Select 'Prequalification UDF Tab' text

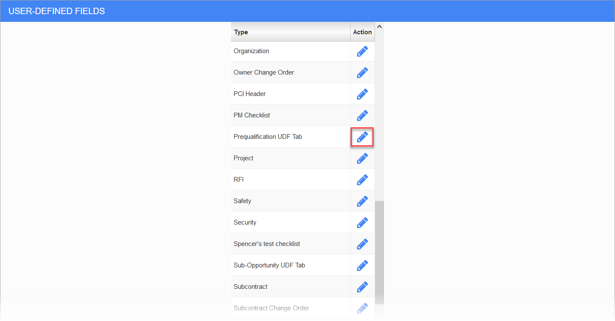pyautogui.click(x=268, y=137)
